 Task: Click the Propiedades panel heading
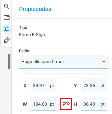[35, 9]
